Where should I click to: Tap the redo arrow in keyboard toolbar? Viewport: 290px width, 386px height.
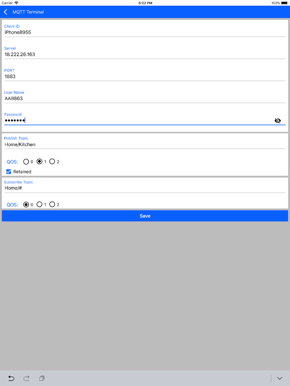click(26, 378)
